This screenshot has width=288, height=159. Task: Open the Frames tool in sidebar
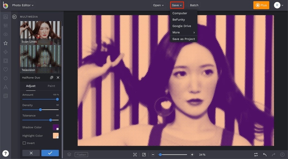point(5,61)
